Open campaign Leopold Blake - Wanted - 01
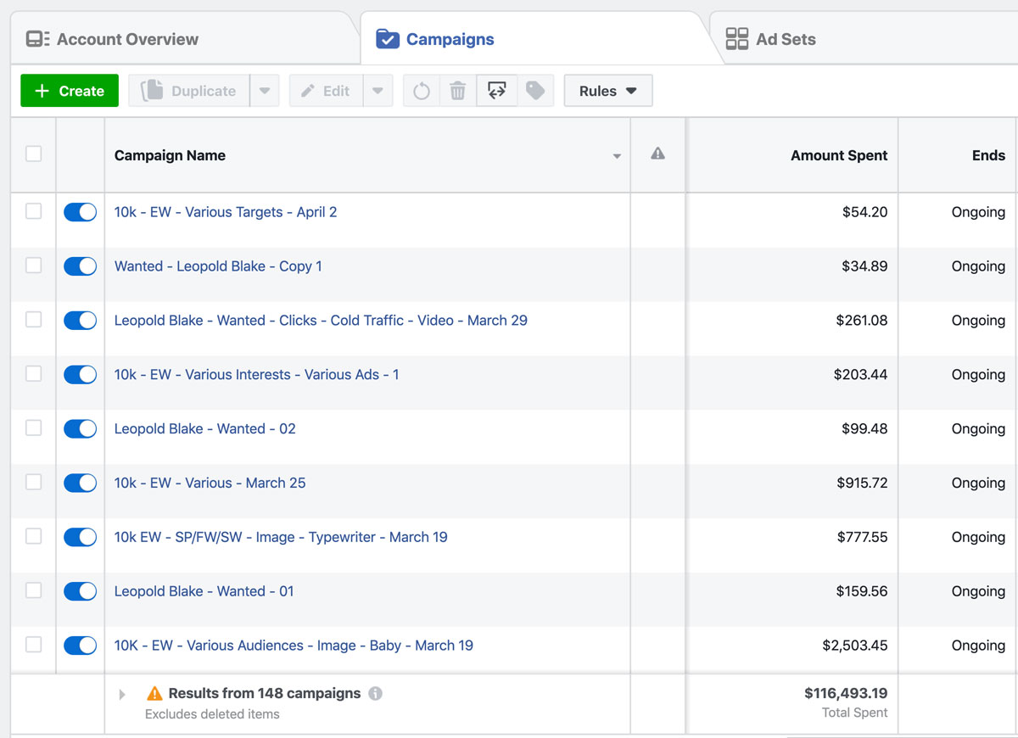This screenshot has height=738, width=1018. [x=204, y=591]
